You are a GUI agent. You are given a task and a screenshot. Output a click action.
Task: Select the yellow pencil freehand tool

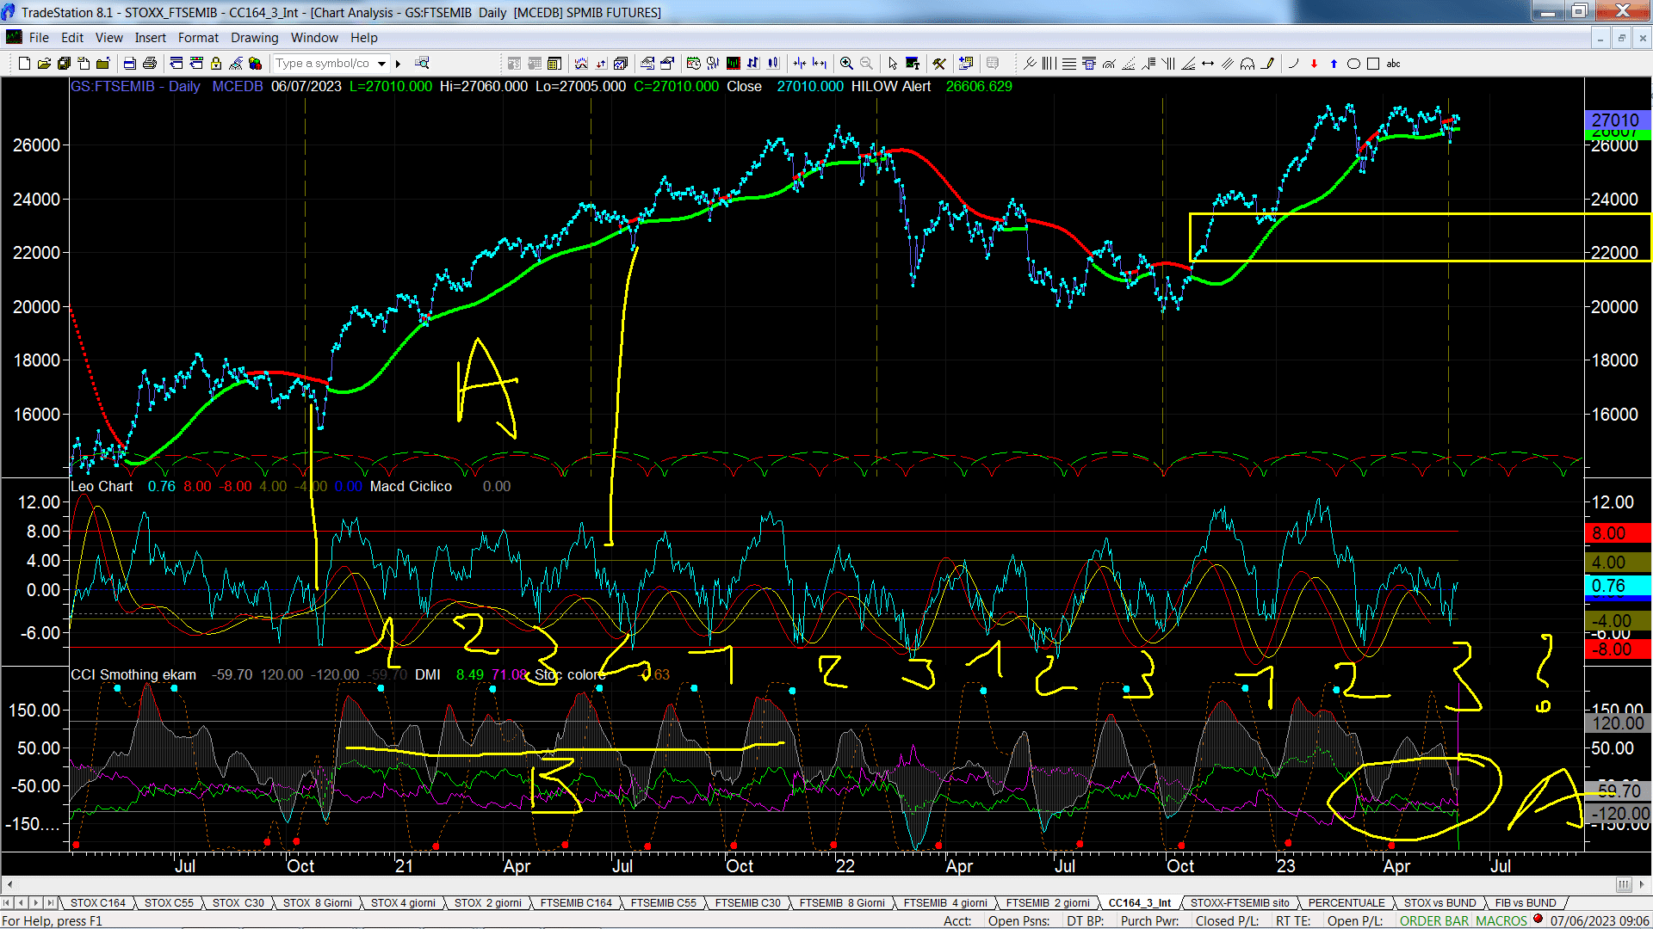pos(1267,64)
